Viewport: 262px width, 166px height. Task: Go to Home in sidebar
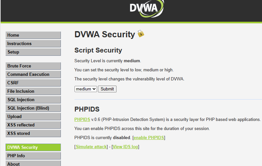click(33, 35)
